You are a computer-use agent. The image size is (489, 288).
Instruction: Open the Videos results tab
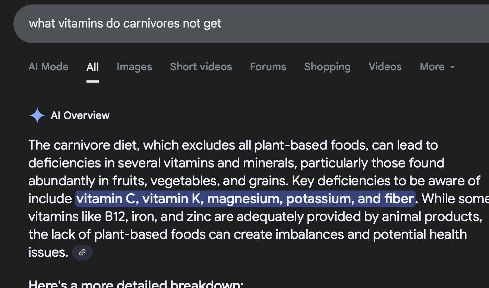pyautogui.click(x=385, y=67)
